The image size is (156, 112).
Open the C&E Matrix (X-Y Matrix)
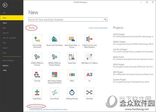point(89,57)
